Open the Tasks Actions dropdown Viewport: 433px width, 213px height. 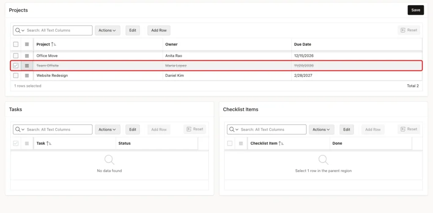(x=107, y=129)
